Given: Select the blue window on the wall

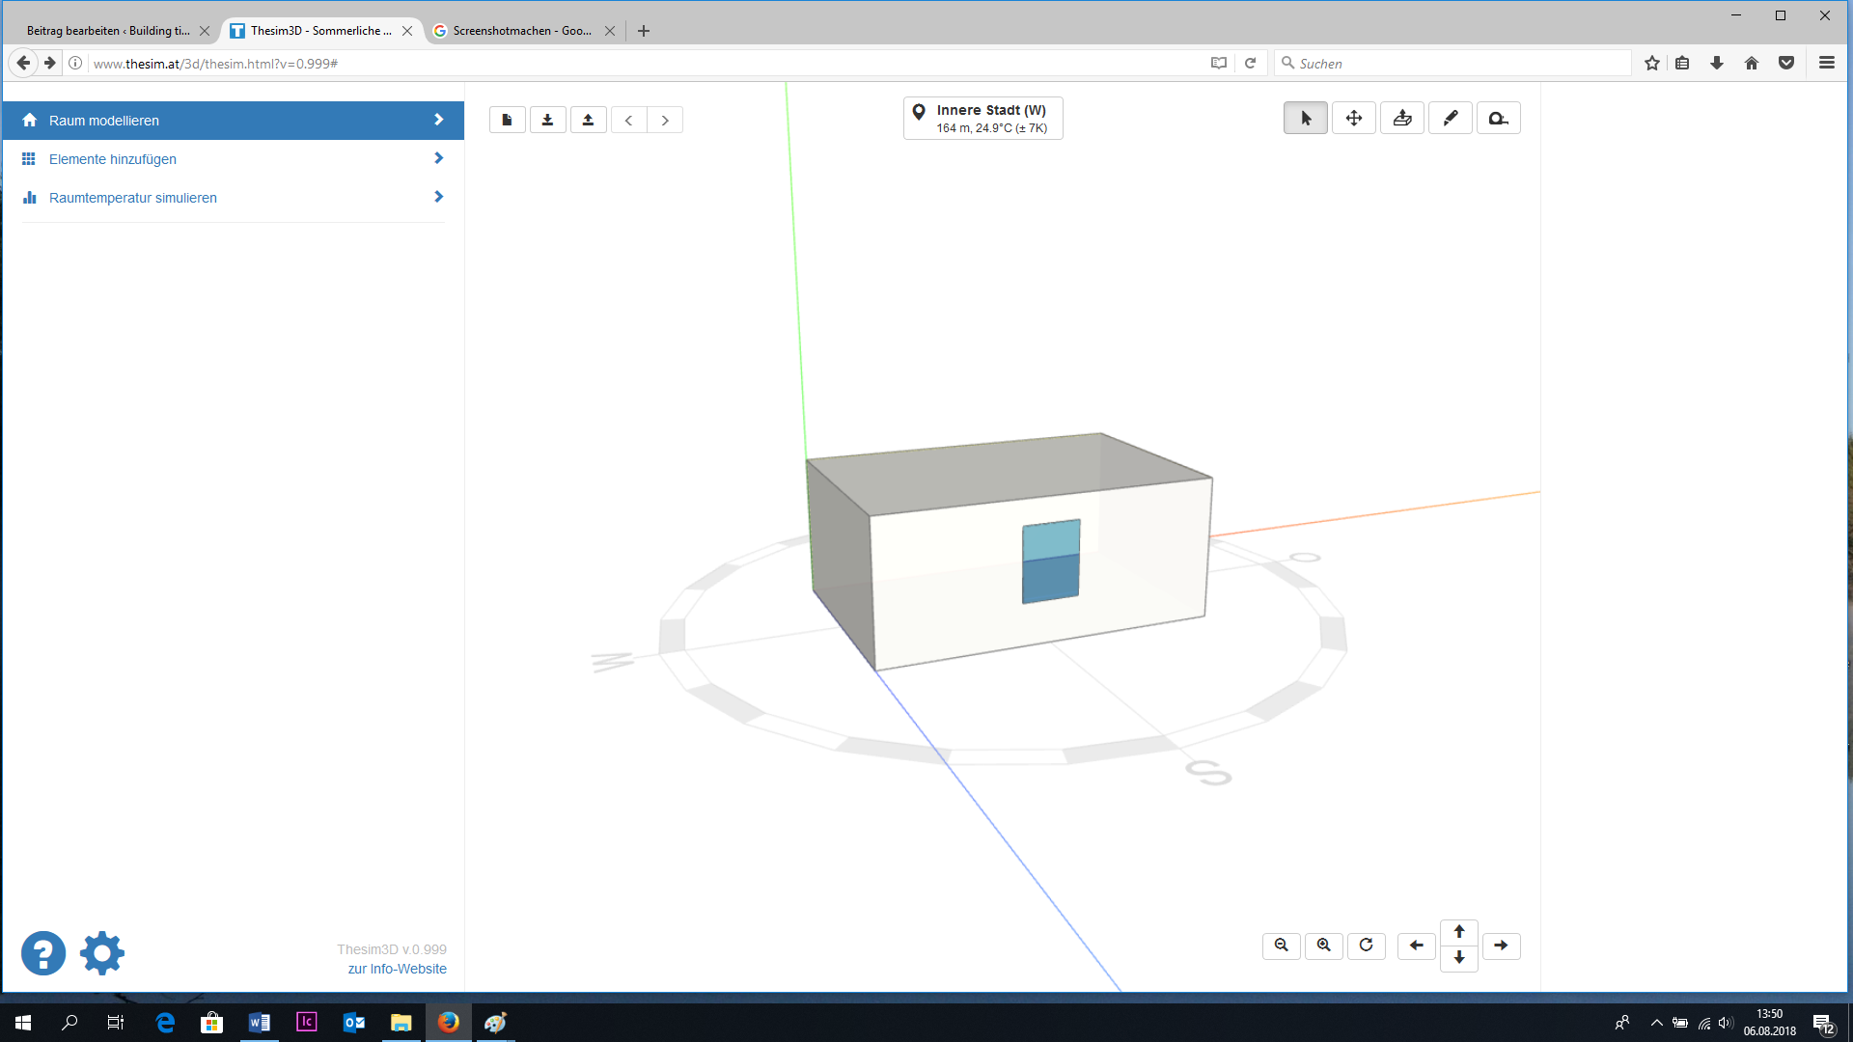Looking at the screenshot, I should tap(1050, 562).
